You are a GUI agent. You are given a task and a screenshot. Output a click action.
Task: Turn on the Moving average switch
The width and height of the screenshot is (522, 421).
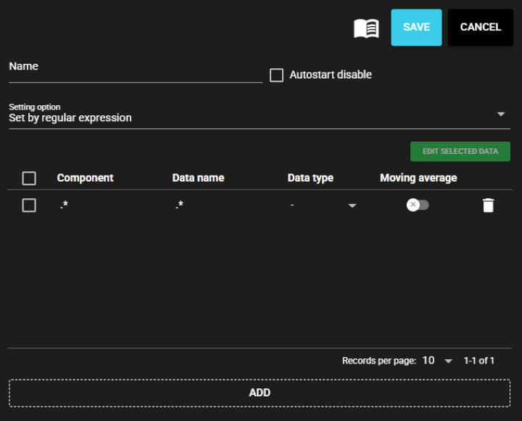click(x=418, y=205)
